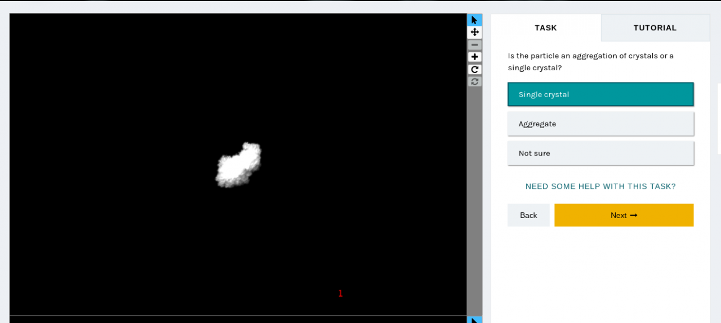721x323 pixels.
Task: Choose the Not sure answer
Action: [600, 153]
